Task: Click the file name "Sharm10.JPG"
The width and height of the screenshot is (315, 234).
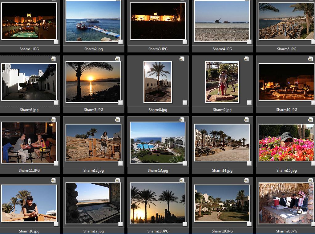Action: point(286,110)
